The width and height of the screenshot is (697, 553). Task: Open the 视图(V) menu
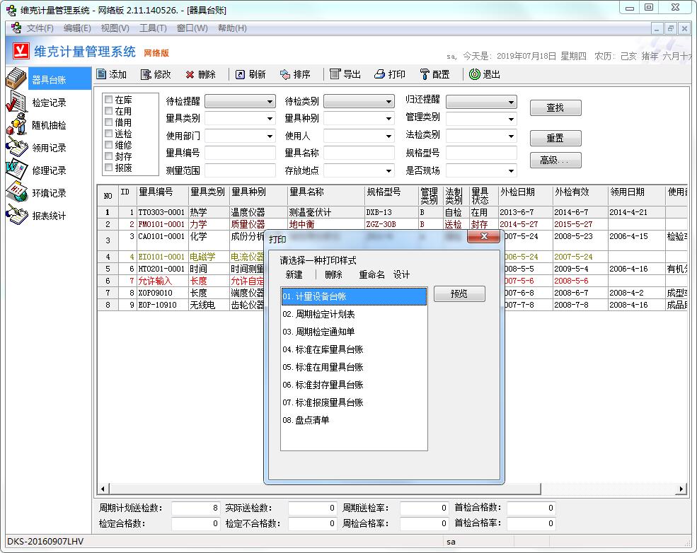115,28
